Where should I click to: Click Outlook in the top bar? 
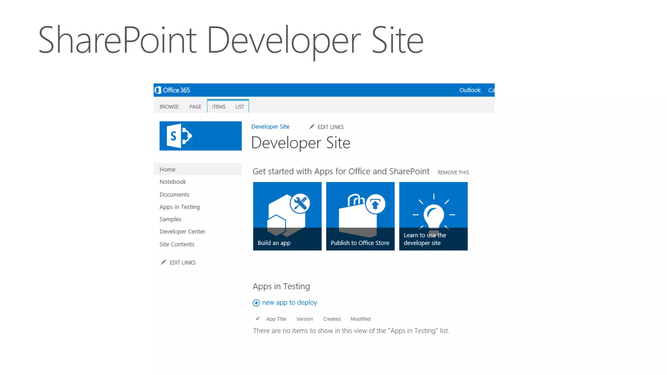click(x=470, y=90)
